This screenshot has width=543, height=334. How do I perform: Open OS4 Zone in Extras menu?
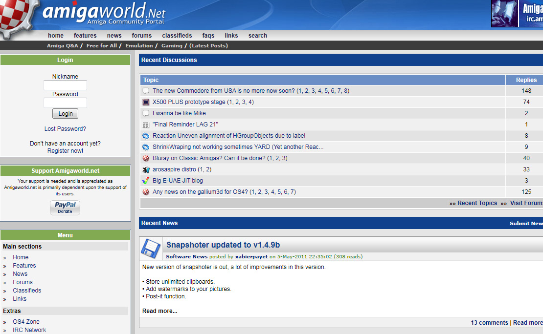coord(26,322)
